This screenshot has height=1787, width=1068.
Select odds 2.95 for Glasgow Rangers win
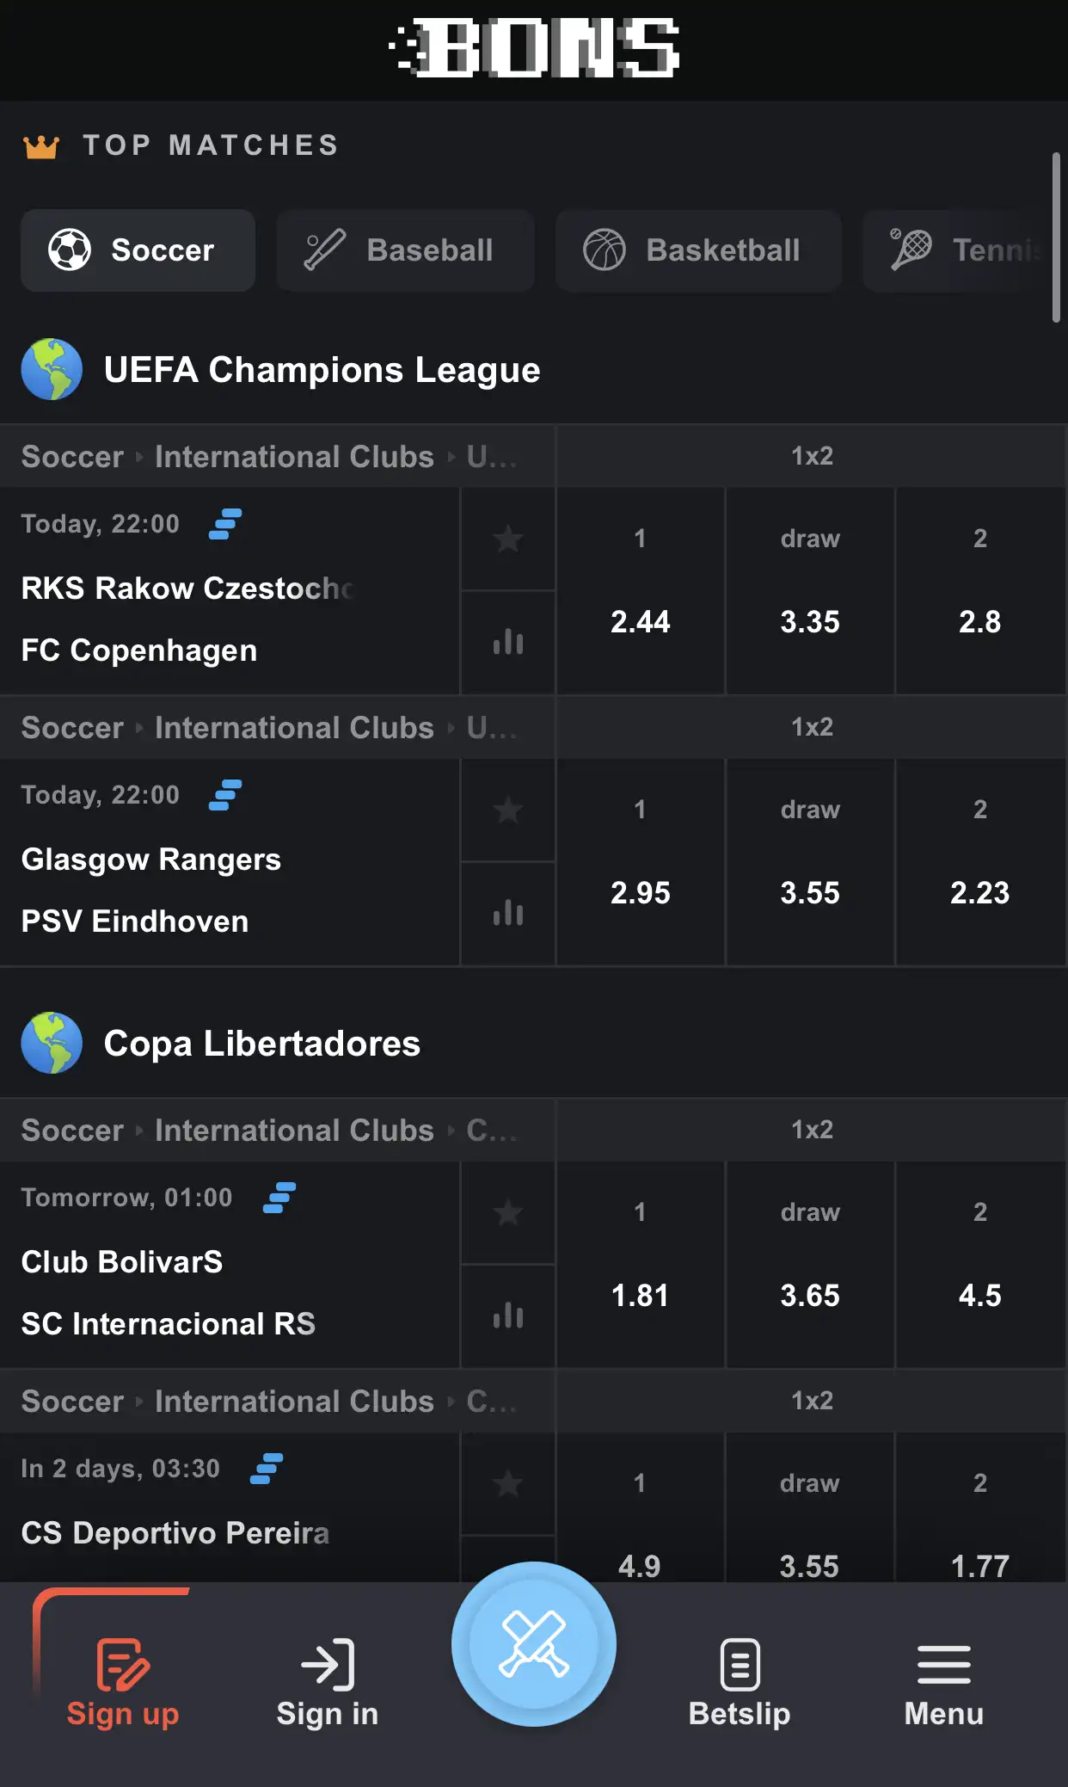pyautogui.click(x=640, y=892)
